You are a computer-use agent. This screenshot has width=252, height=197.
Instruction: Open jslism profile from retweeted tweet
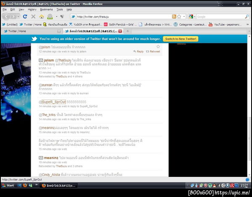(x=49, y=60)
